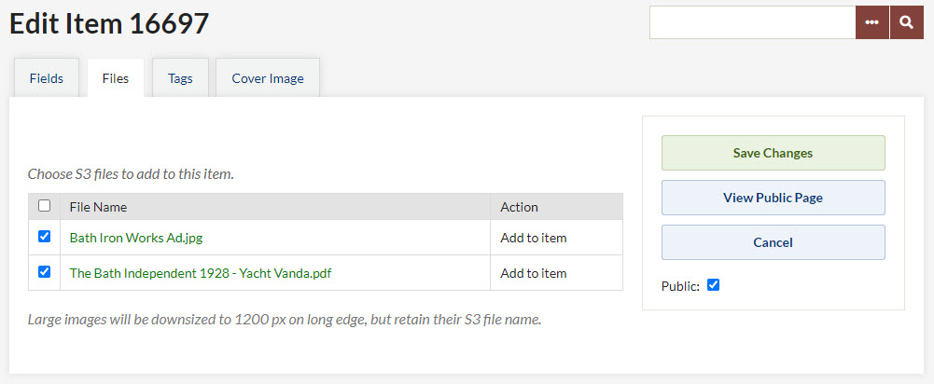Focus the search text box

pos(752,22)
